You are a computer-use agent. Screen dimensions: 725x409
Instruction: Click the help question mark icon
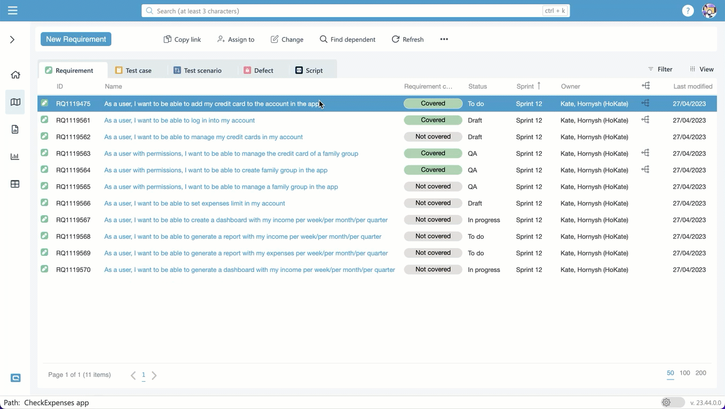(688, 11)
